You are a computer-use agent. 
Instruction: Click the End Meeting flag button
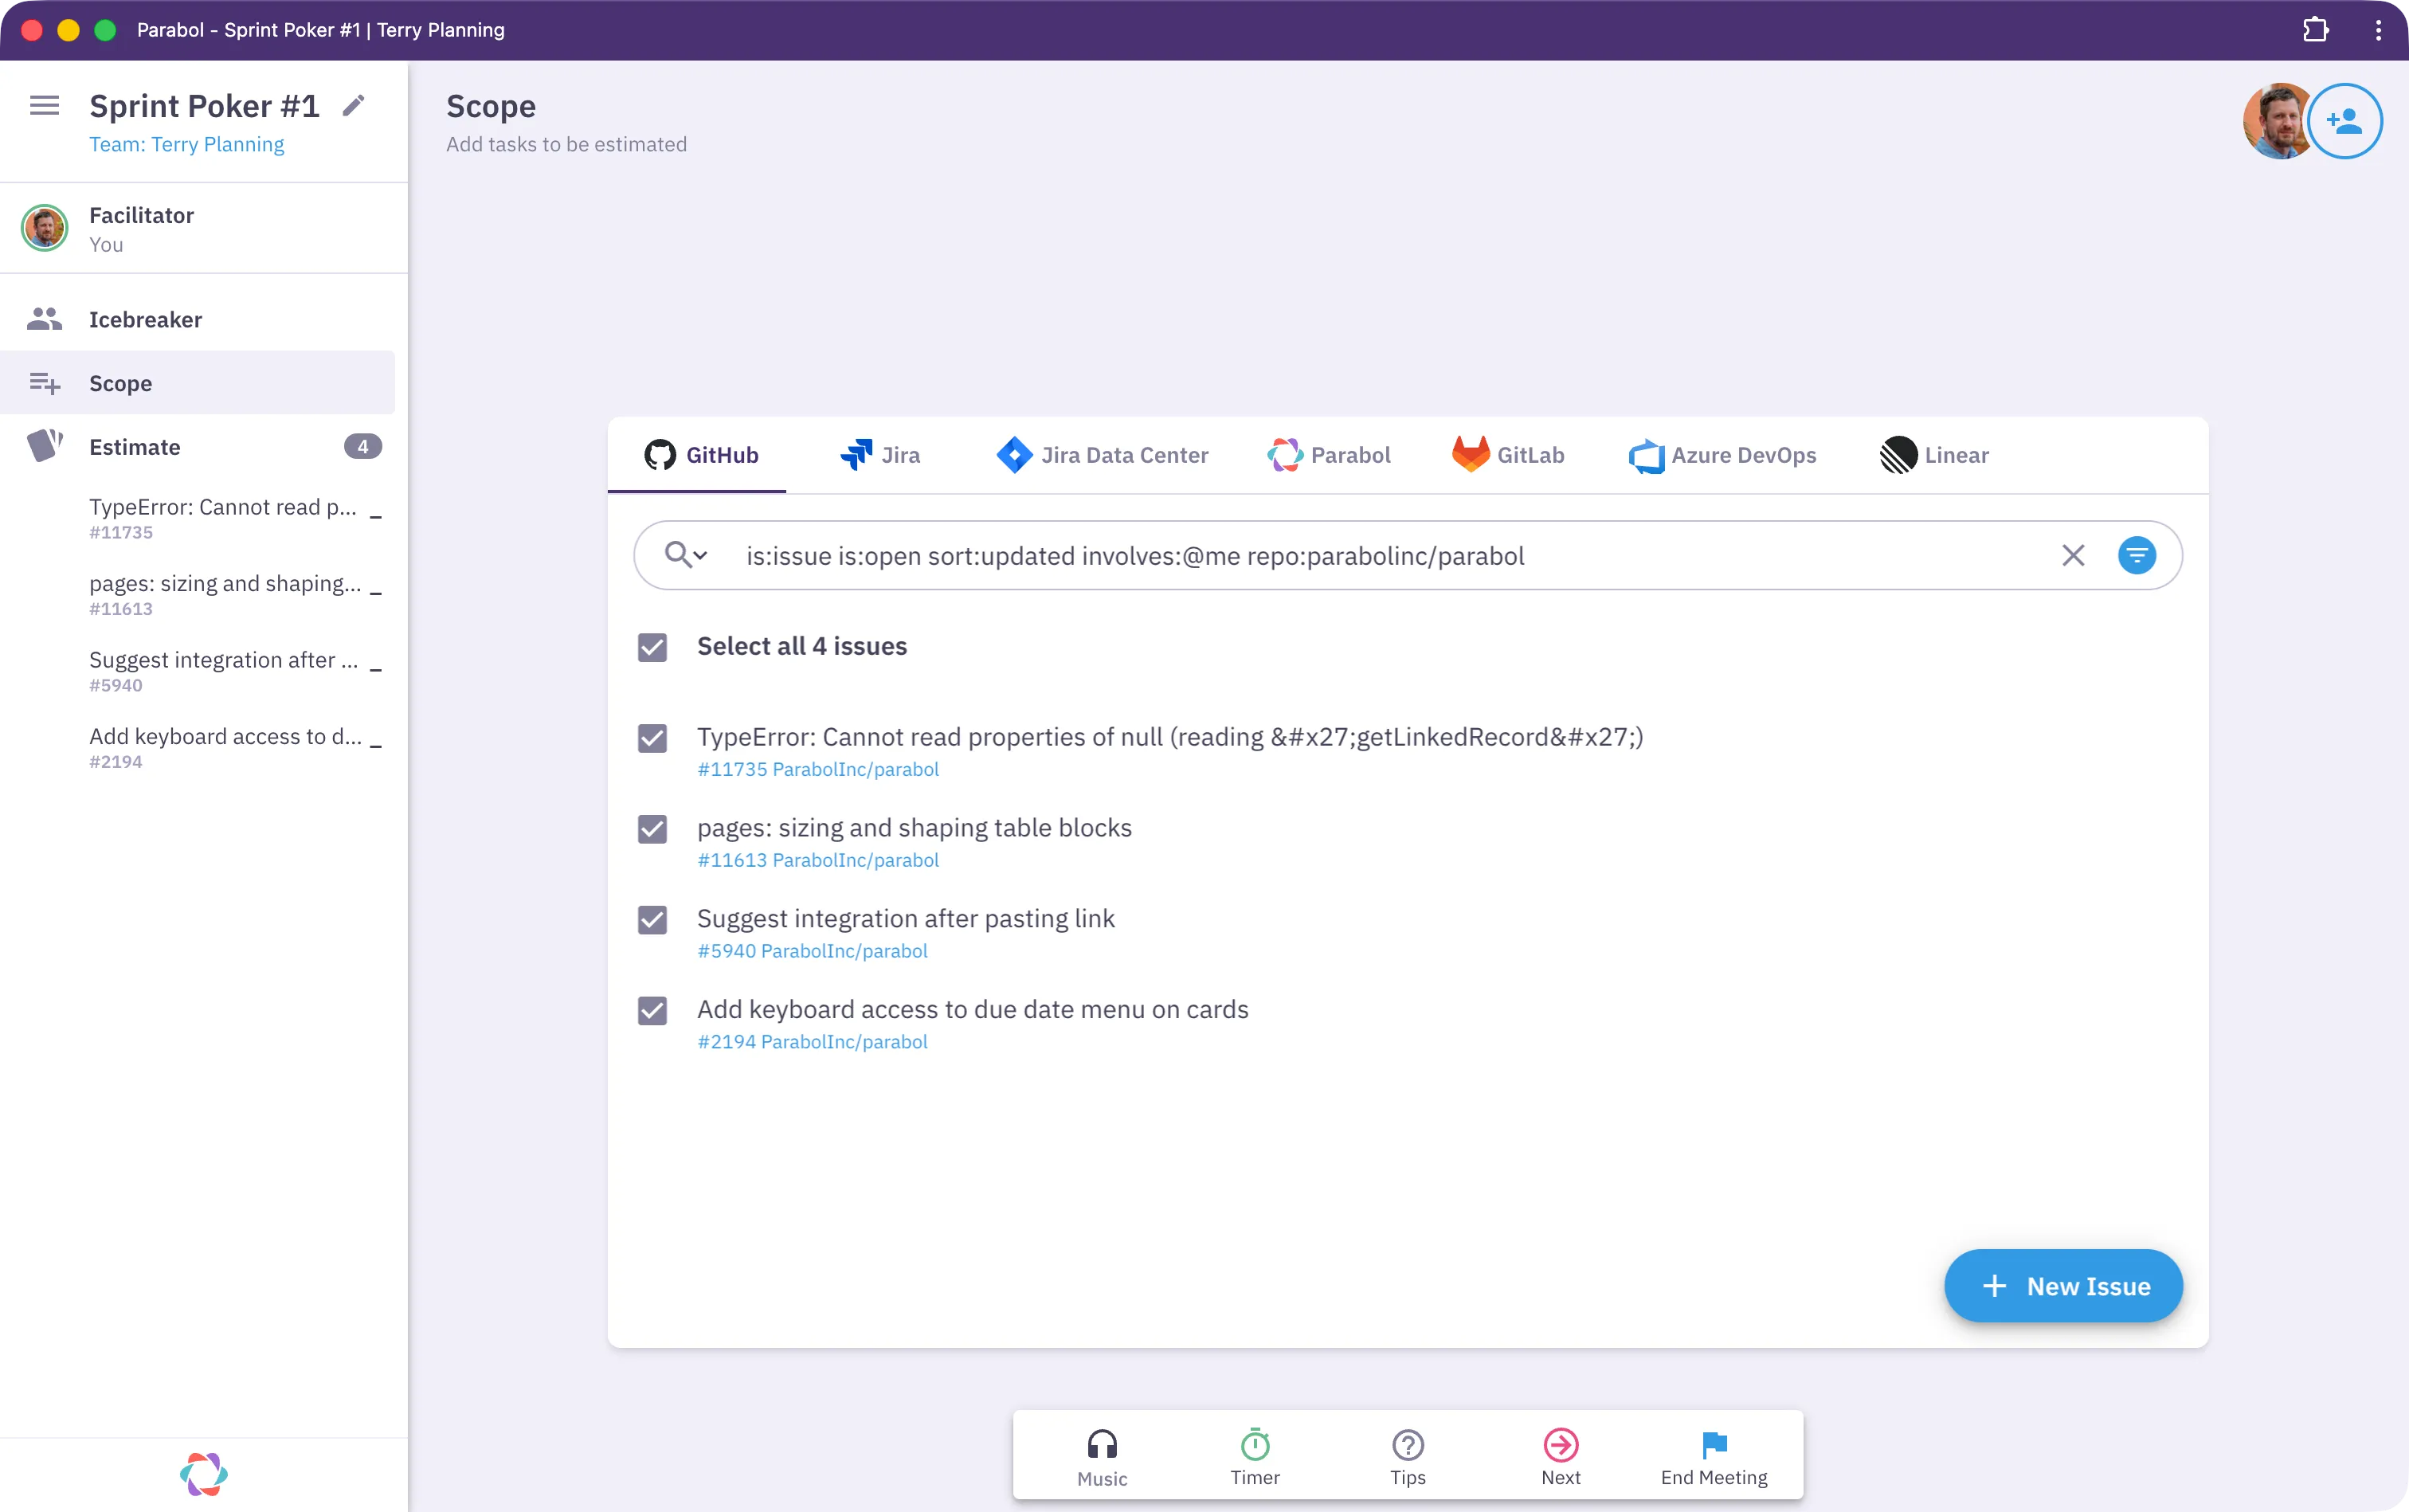coord(1714,1457)
